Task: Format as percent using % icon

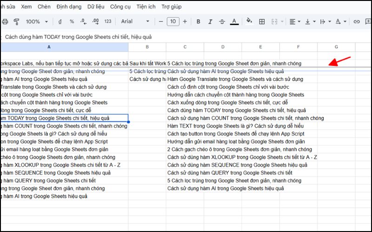Action: (72, 21)
